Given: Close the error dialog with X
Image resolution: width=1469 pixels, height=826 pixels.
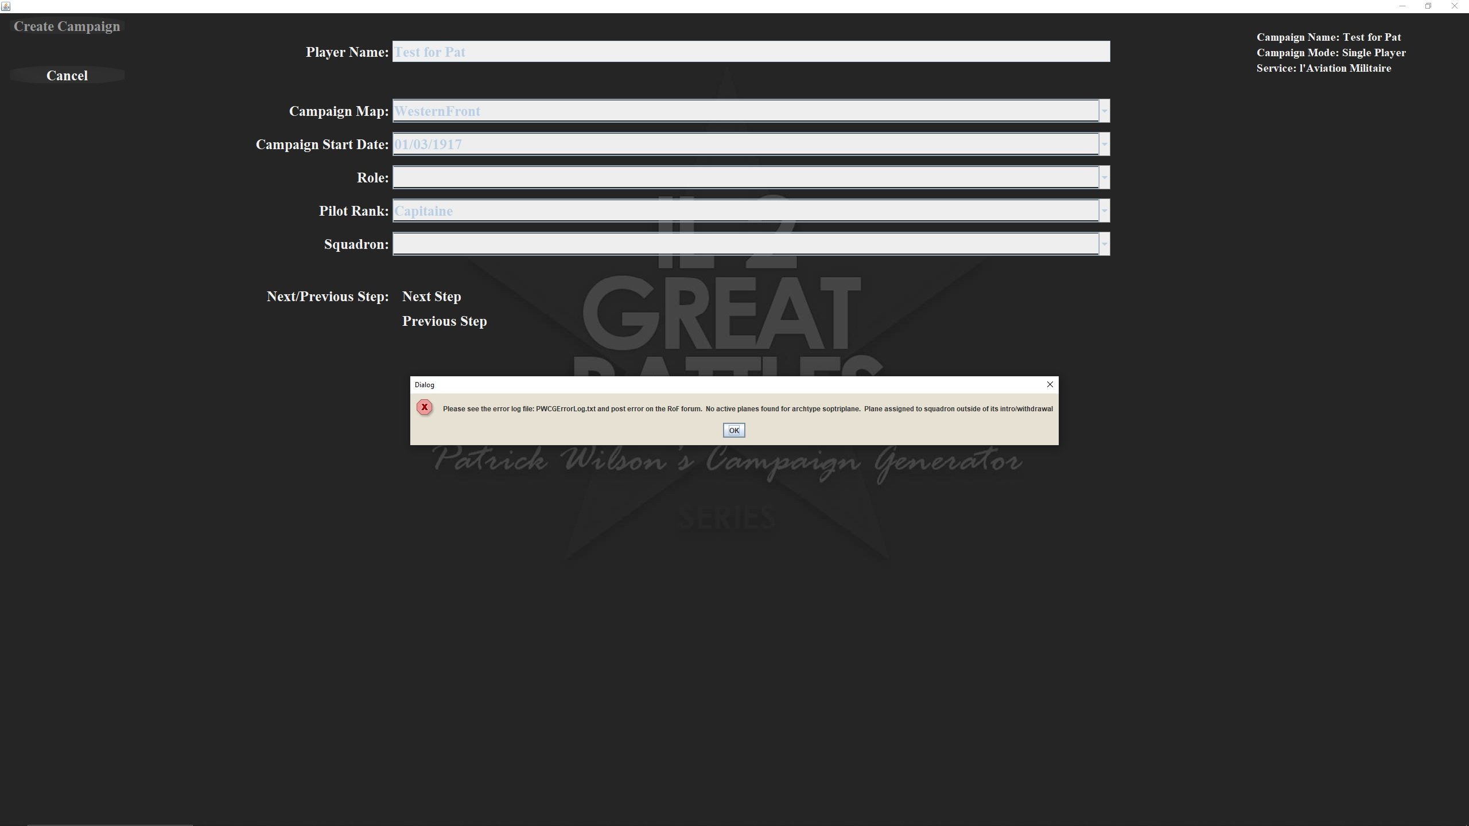Looking at the screenshot, I should 1050,384.
